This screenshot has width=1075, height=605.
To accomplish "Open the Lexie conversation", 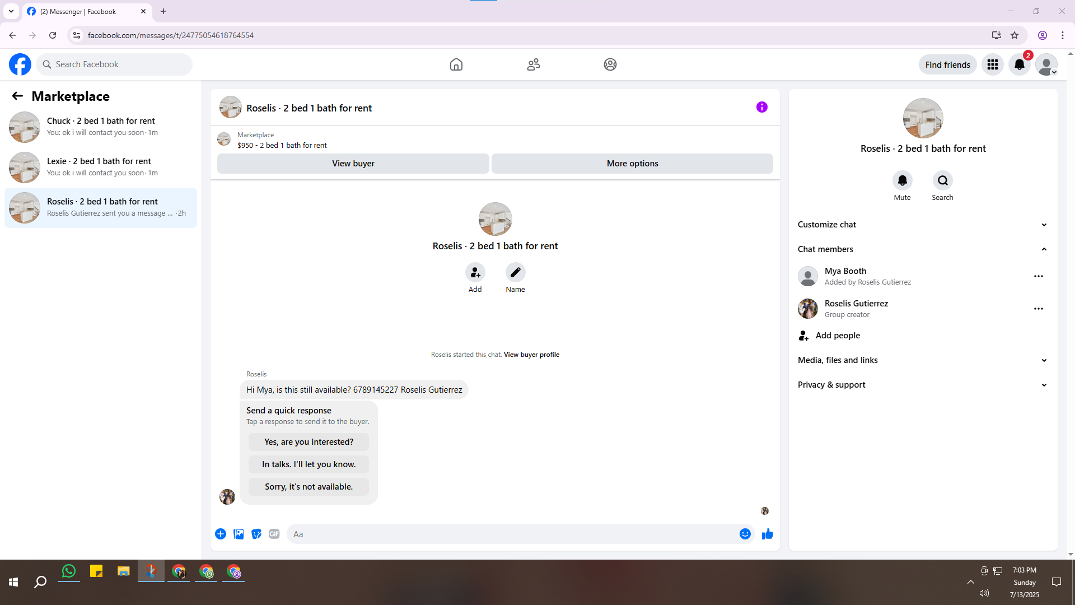I will click(101, 167).
